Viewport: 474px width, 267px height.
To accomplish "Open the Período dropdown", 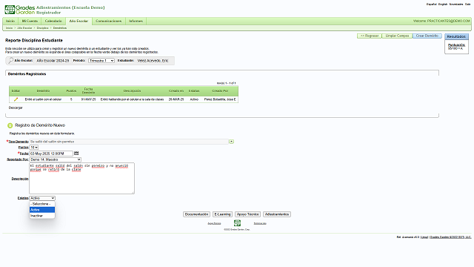I will click(101, 61).
